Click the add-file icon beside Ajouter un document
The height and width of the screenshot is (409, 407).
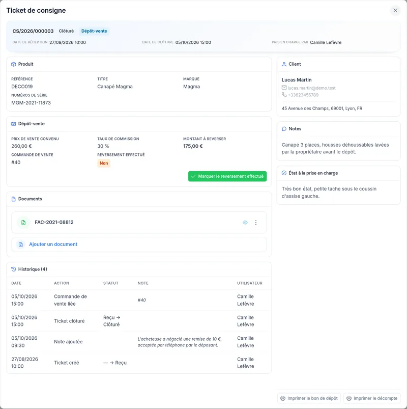[x=20, y=244]
